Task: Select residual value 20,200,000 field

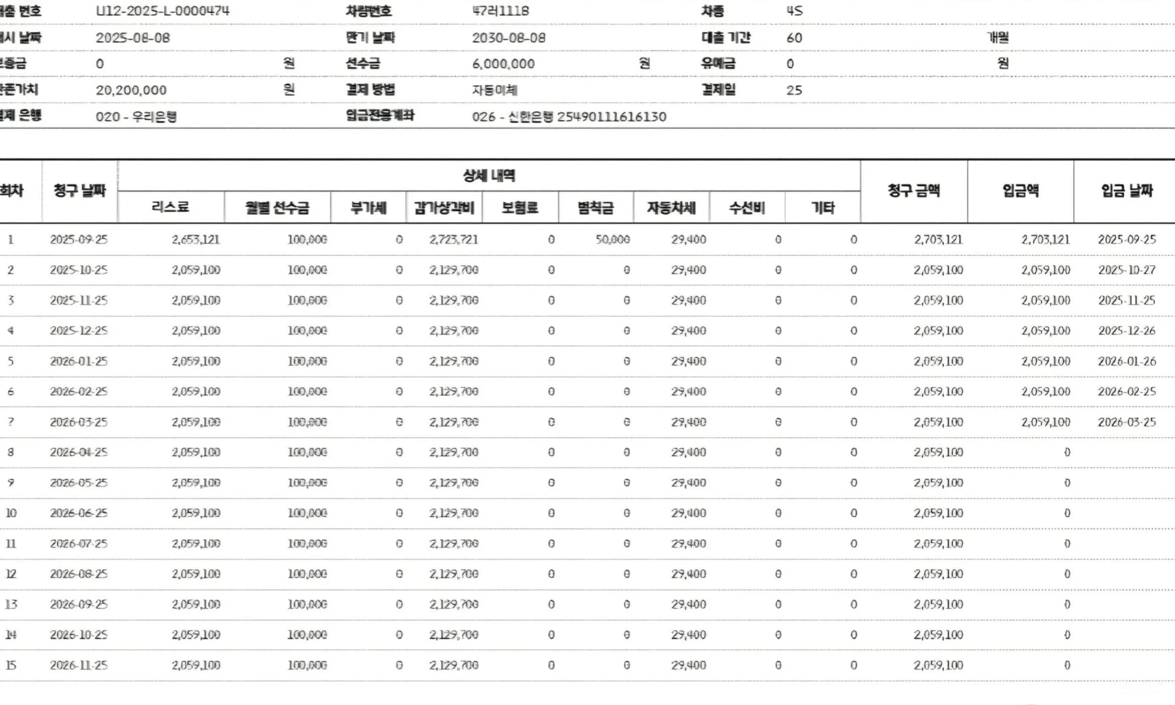Action: [x=131, y=90]
